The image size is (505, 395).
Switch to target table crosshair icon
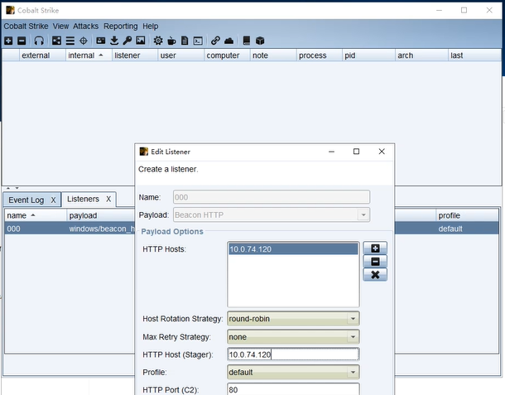(x=84, y=41)
